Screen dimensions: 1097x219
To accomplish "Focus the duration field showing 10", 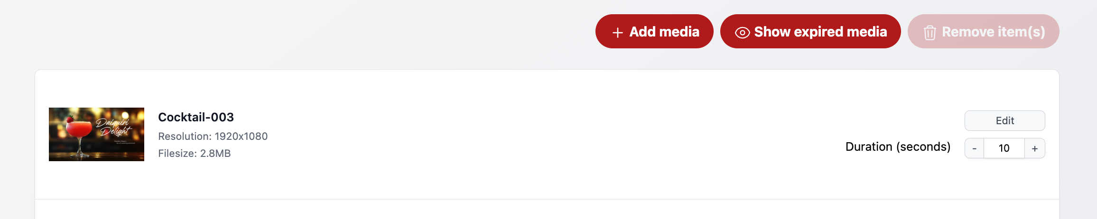I will click(1004, 148).
